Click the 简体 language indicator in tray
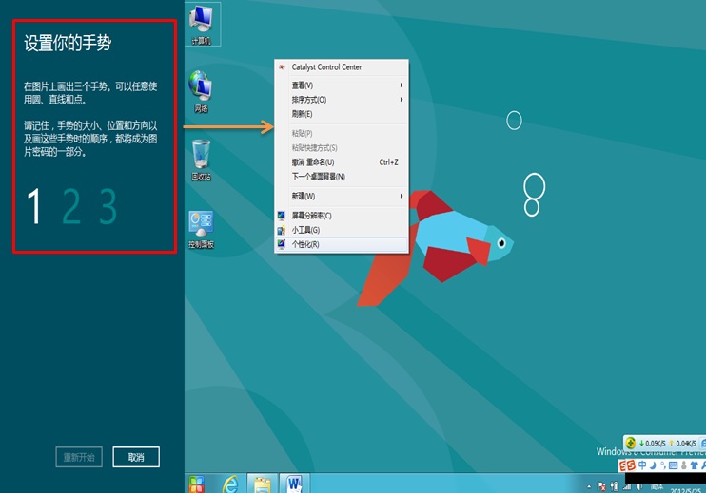Viewport: 706px width, 493px height. (657, 486)
